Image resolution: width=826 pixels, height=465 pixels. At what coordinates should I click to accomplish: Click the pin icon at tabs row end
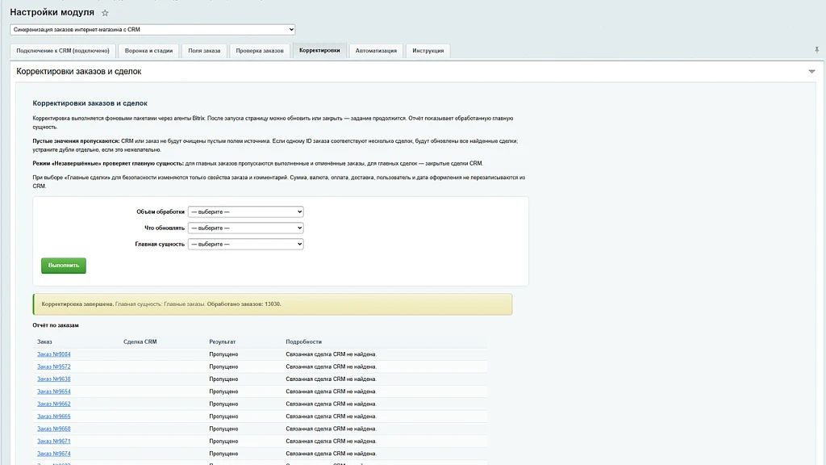tap(816, 50)
